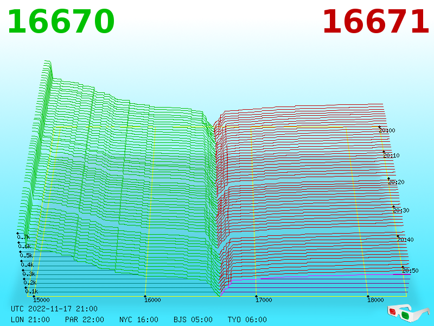Viewport: 434px width, 326px height.
Task: Click the 20:40 time axis marker
Action: coord(405,240)
